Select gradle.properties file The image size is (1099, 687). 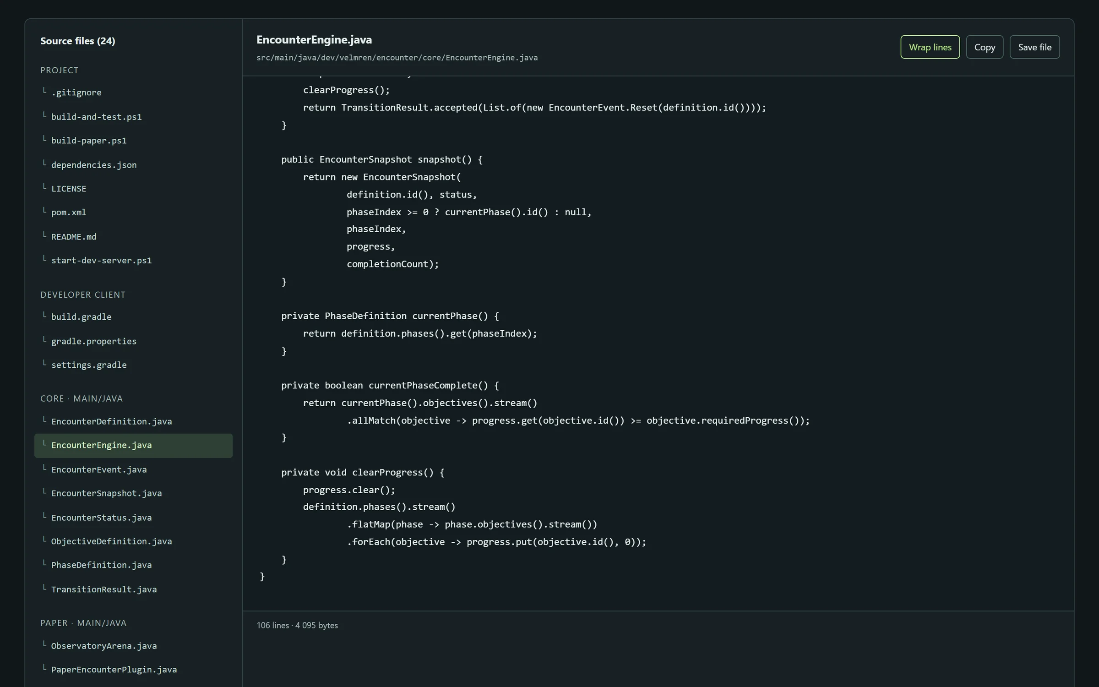(133, 341)
